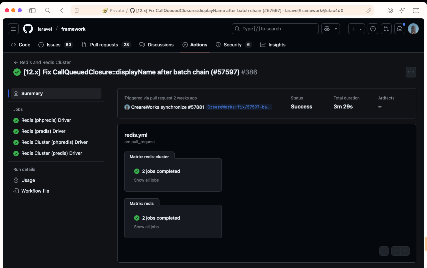The width and height of the screenshot is (427, 268).
Task: Open the framework repository link
Action: click(x=73, y=29)
